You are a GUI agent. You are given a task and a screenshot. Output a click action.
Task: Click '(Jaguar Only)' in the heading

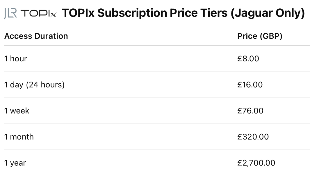(268, 13)
